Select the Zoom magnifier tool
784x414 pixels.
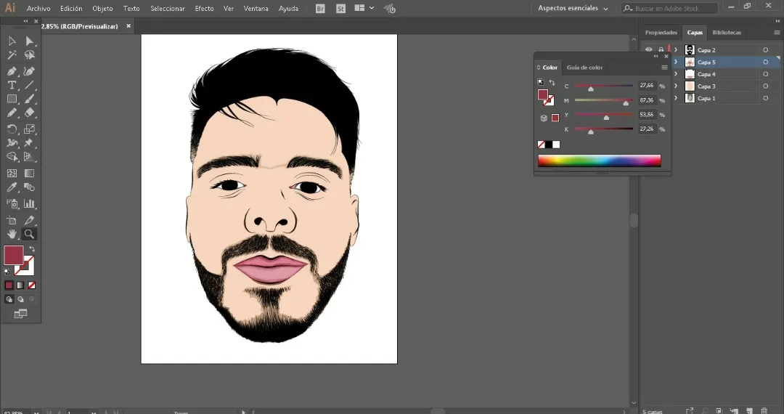pos(30,234)
